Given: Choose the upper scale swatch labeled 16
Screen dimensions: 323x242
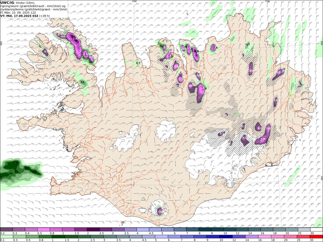Looking at the screenshot, I should coord(267,230).
